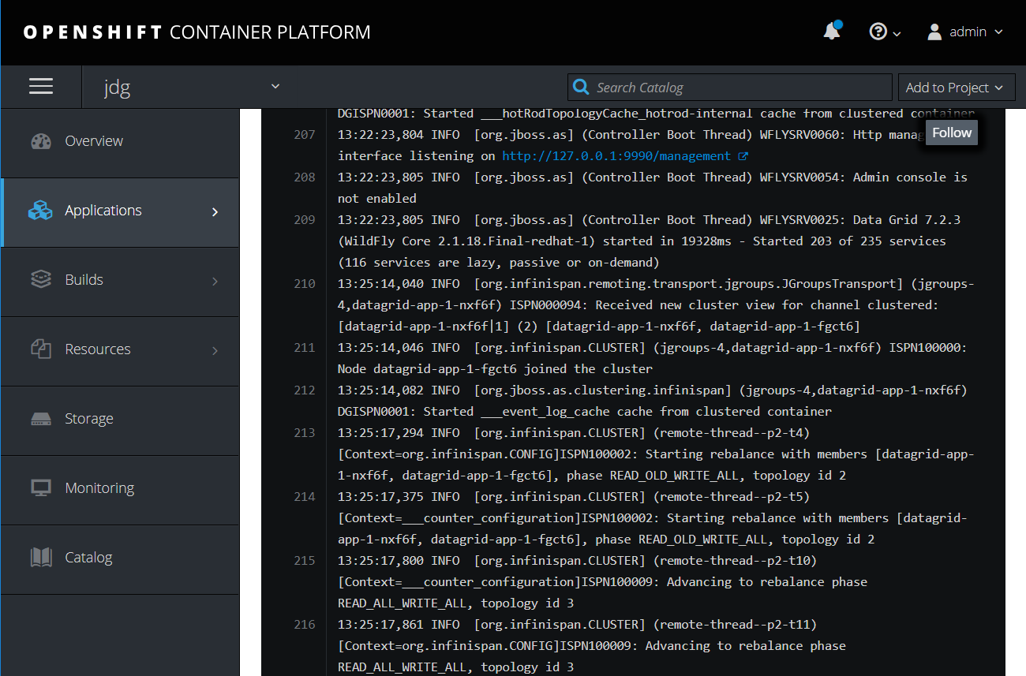
Task: Click the search magnifier icon
Action: click(581, 87)
